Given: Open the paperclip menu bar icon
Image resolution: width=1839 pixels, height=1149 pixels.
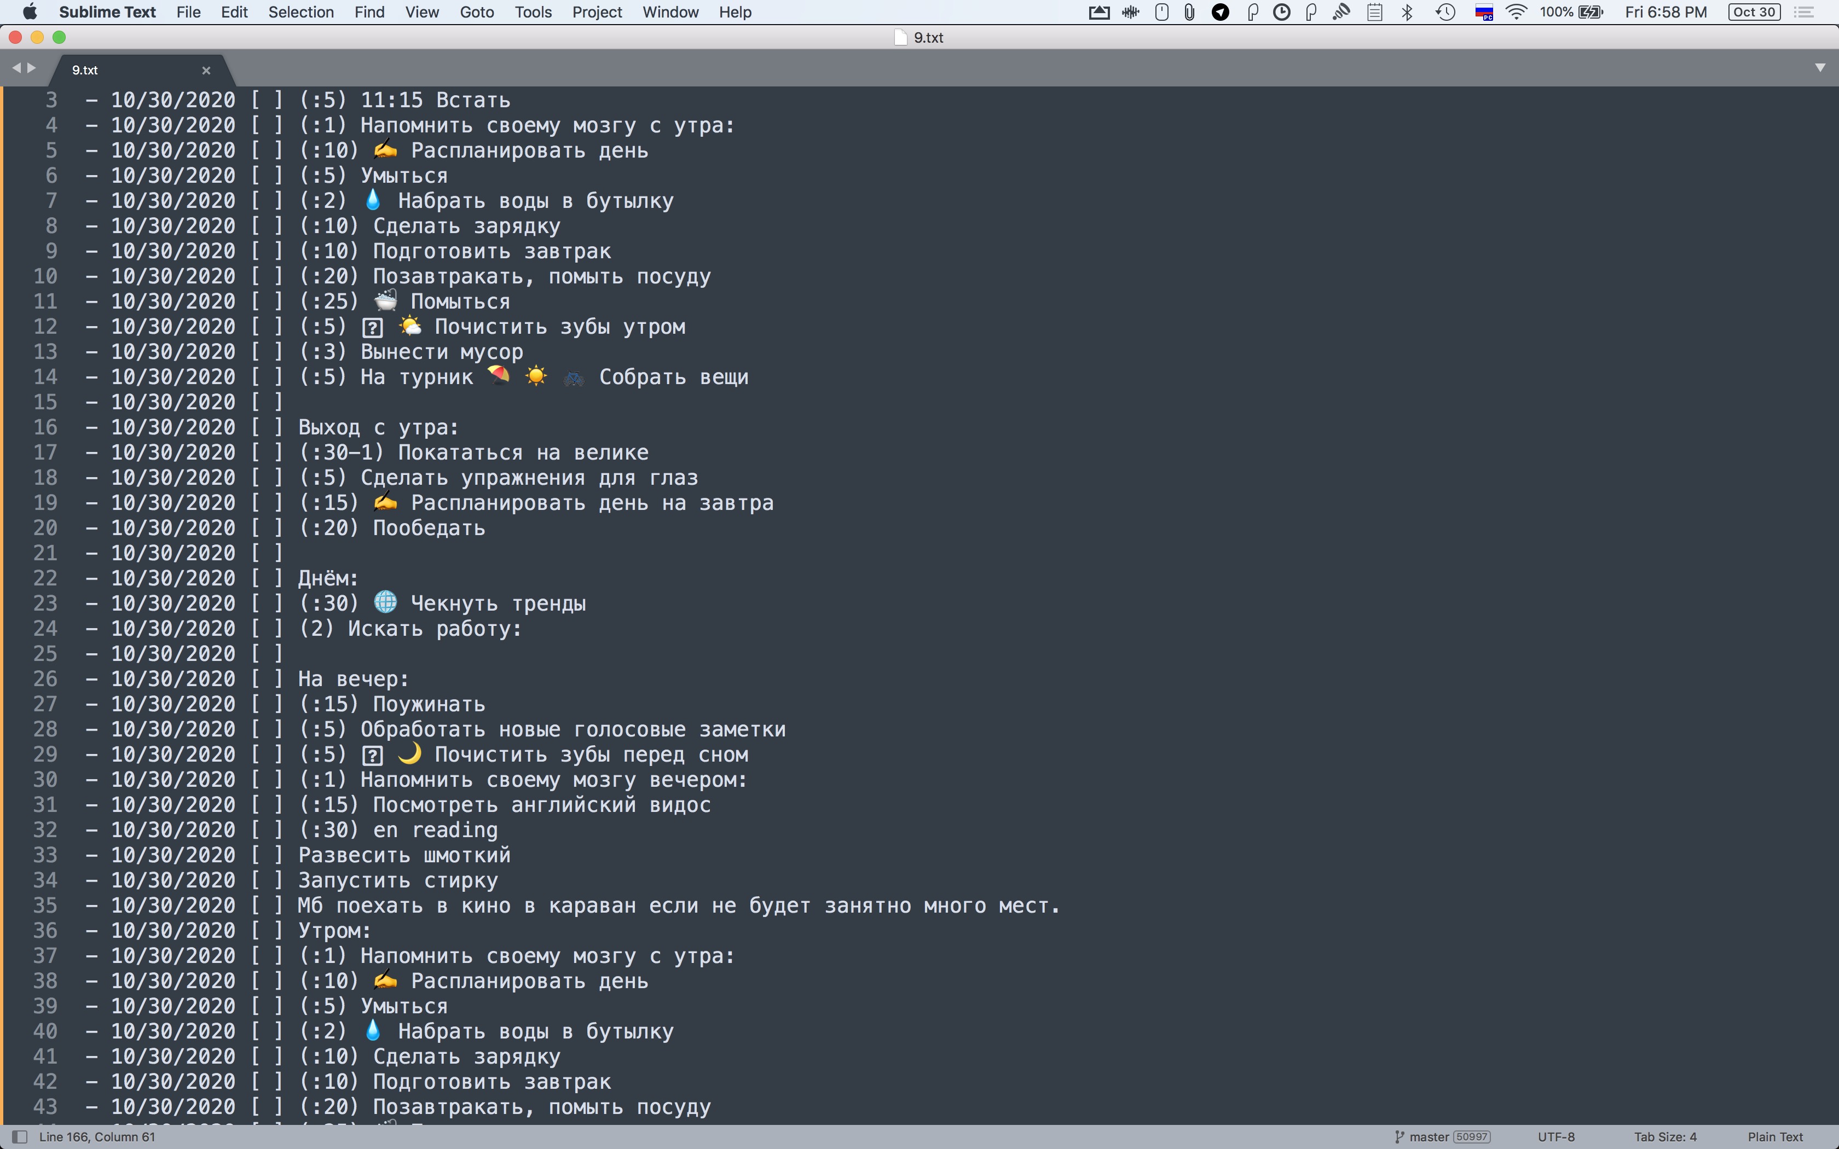Looking at the screenshot, I should coord(1189,12).
